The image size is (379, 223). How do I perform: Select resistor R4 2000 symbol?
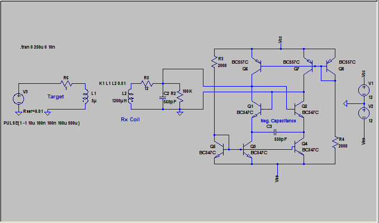click(x=335, y=143)
